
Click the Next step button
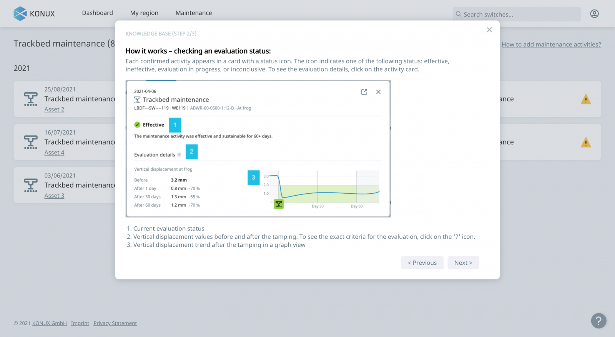pos(463,263)
